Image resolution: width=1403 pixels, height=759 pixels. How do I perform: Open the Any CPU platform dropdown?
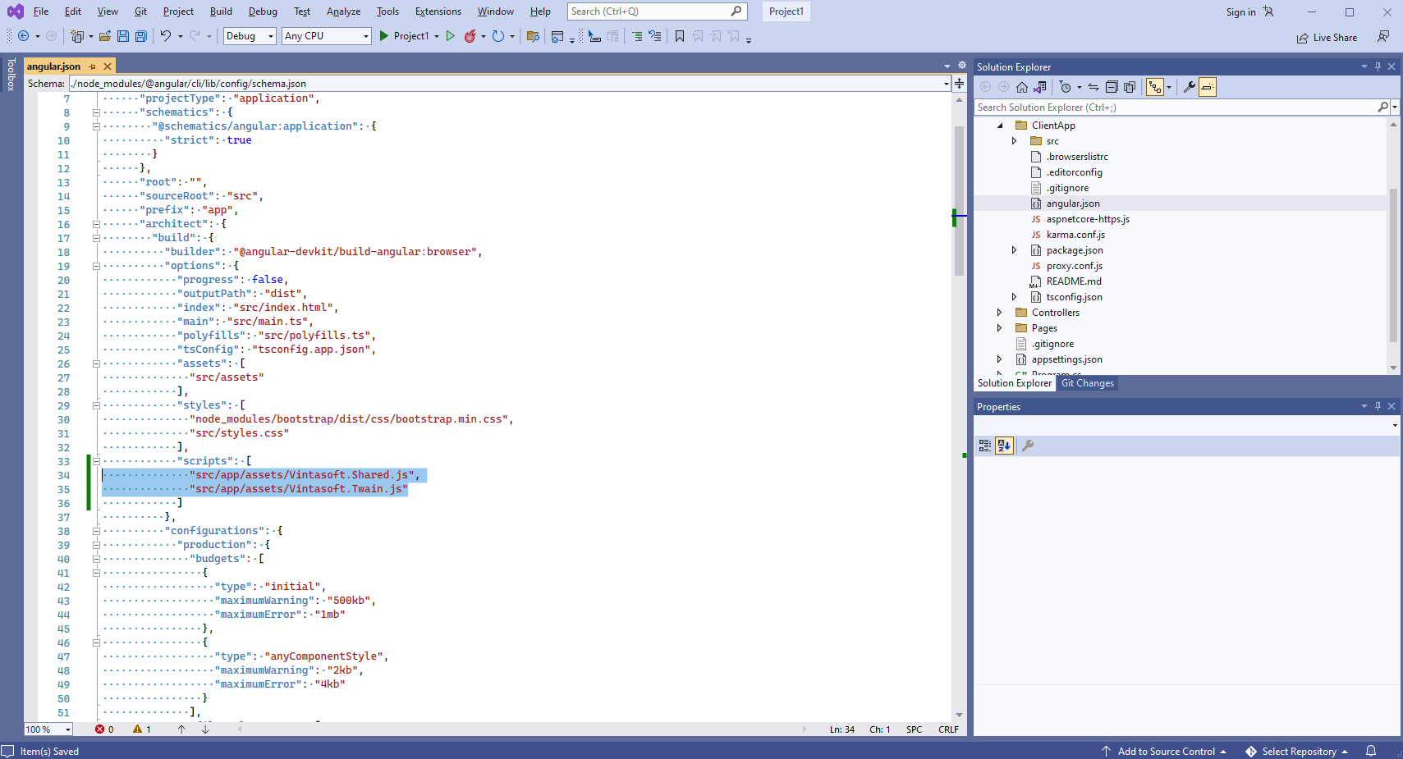[326, 36]
